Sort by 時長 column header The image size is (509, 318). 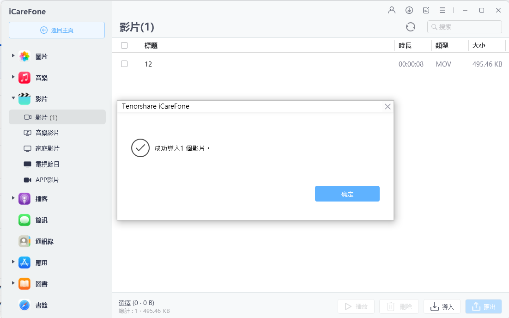(x=405, y=46)
